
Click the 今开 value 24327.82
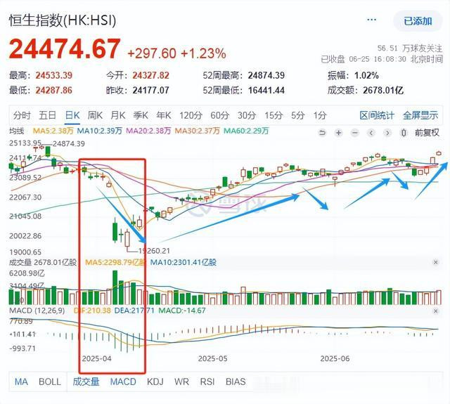pyautogui.click(x=150, y=75)
